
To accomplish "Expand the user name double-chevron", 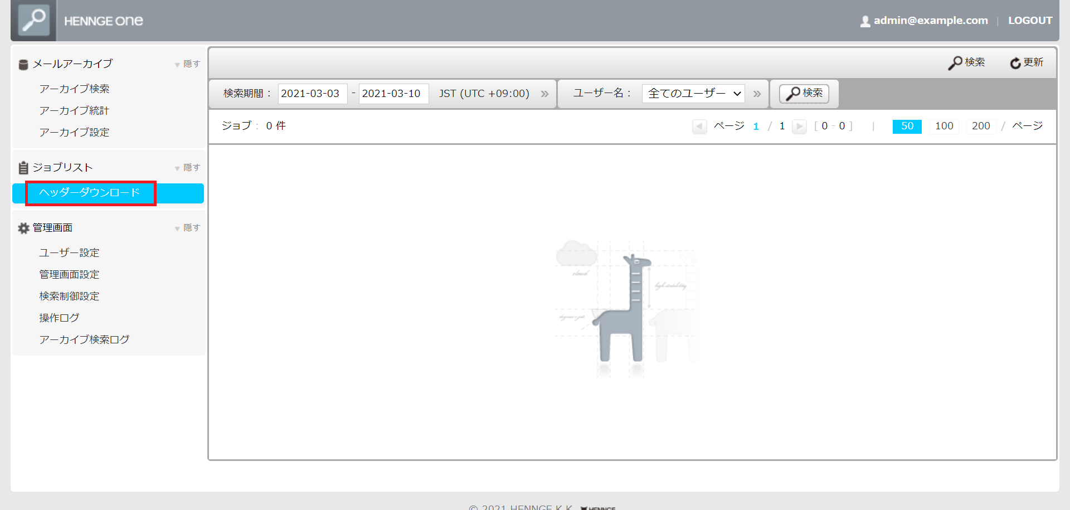I will [x=757, y=94].
